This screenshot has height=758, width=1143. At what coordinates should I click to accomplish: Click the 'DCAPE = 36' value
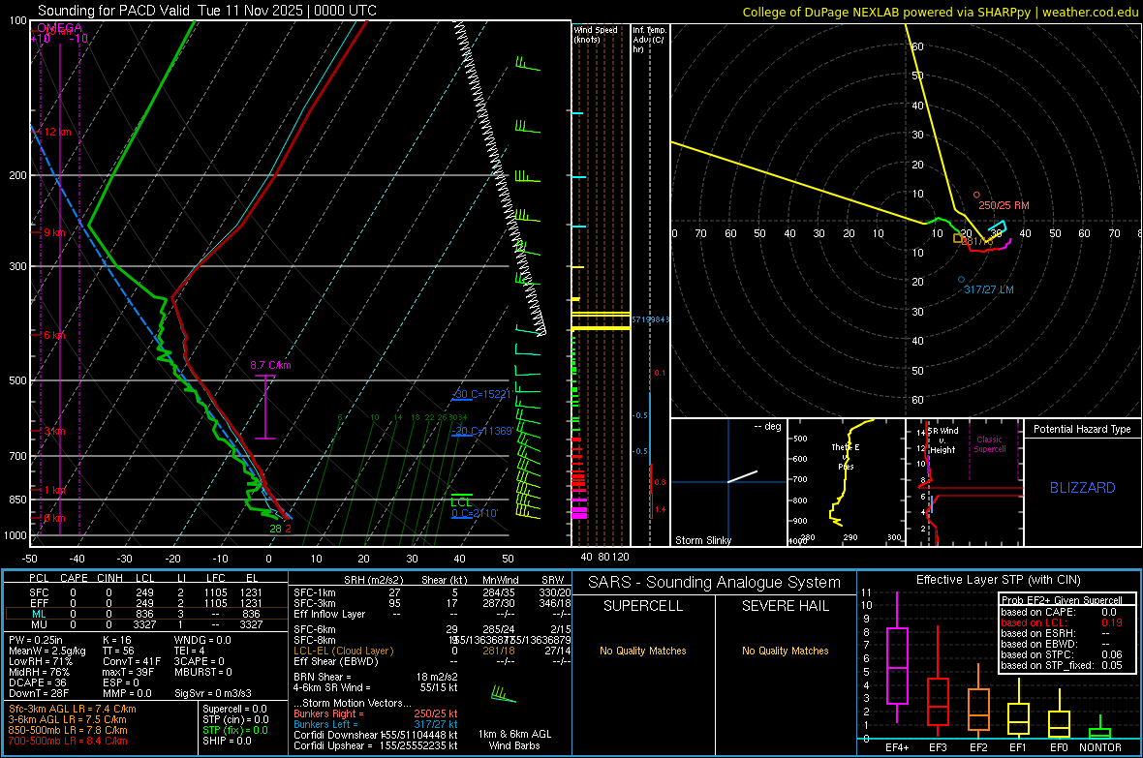[38, 682]
